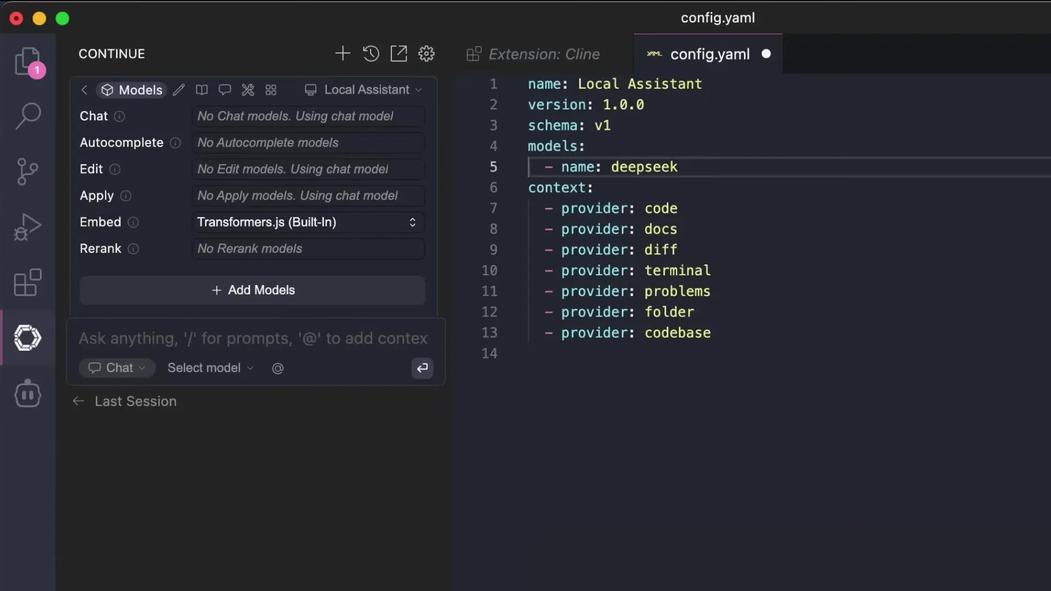Open the Docs book icon section
1051x591 pixels.
coord(202,90)
